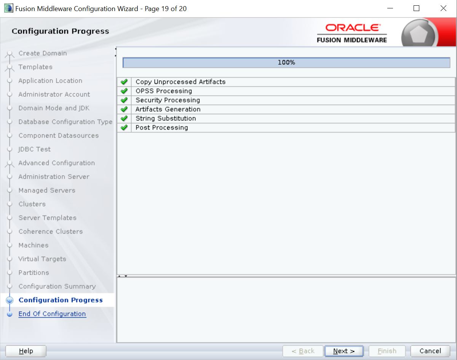Click the green checkmark beside Security Processing
The height and width of the screenshot is (360, 457).
(124, 100)
